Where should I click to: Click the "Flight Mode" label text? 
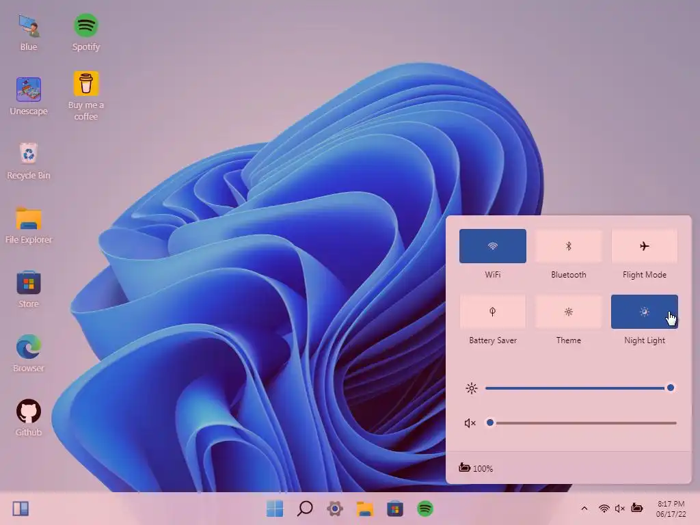click(x=644, y=275)
